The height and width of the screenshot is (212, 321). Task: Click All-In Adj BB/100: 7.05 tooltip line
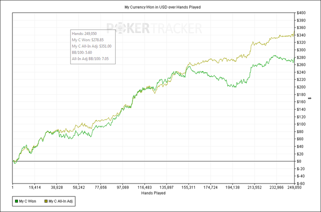point(90,59)
